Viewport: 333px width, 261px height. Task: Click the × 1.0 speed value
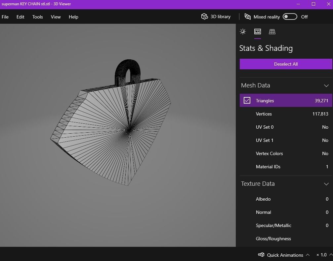321,255
